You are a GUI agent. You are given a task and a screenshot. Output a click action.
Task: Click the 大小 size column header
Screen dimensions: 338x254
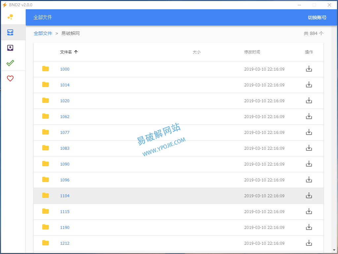point(196,52)
